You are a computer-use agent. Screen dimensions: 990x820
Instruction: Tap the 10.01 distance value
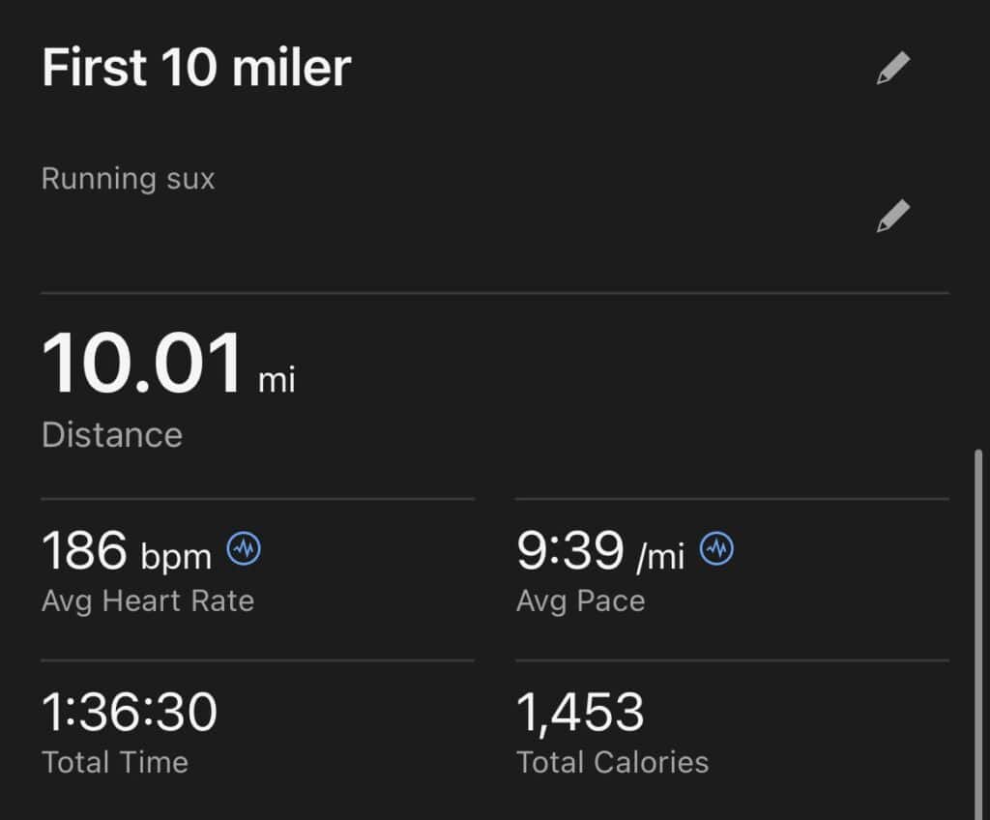[x=141, y=366]
